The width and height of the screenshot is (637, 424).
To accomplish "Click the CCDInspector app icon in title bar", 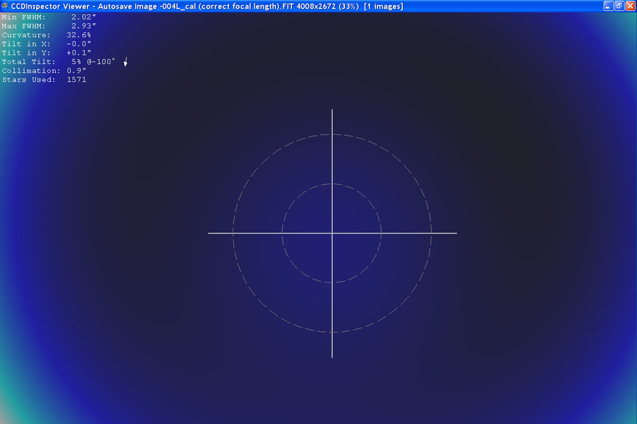I will tap(5, 6).
